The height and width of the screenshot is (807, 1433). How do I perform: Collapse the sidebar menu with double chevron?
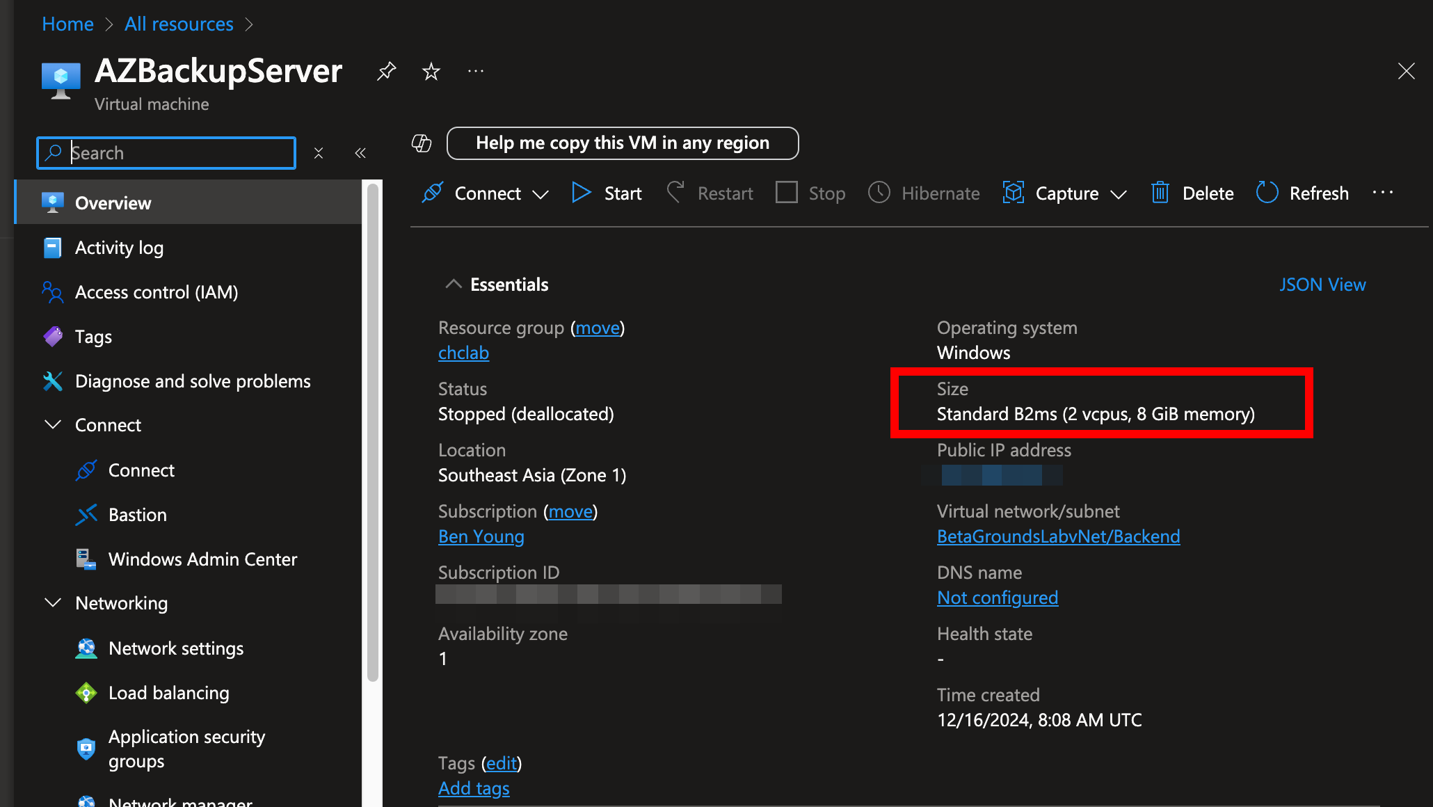pyautogui.click(x=360, y=153)
